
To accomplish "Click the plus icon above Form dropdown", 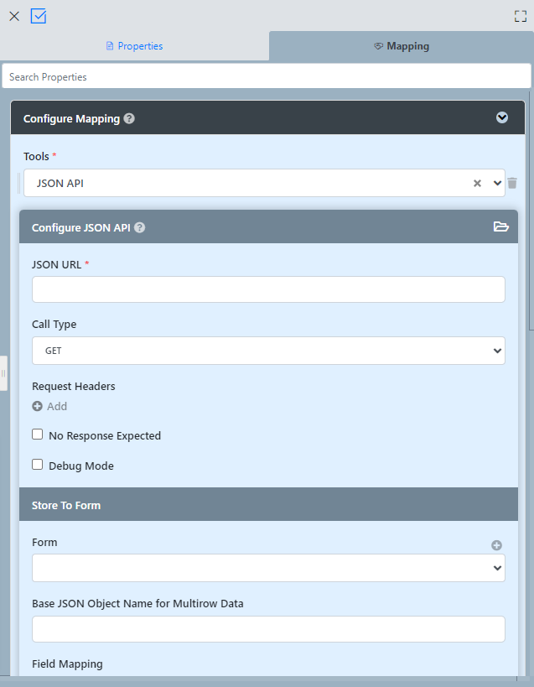I will 496,545.
